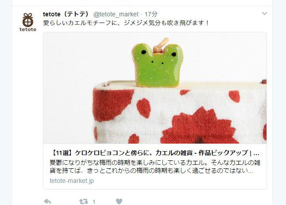Open the 【11選】ケロケロピョコン card headline

coord(155,153)
